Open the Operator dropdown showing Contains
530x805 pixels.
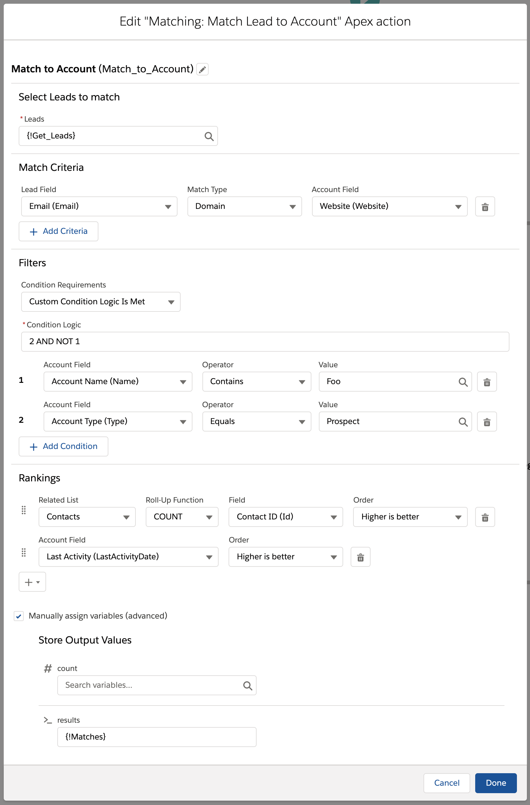(x=256, y=382)
